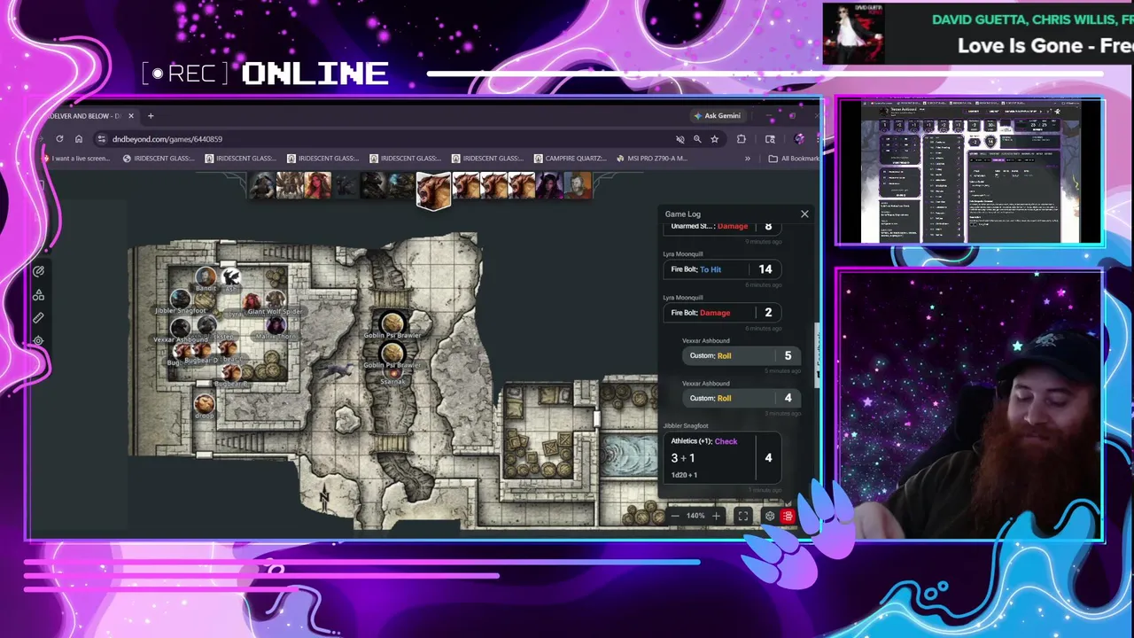This screenshot has width=1134, height=638.
Task: Go to browser home page
Action: [79, 139]
